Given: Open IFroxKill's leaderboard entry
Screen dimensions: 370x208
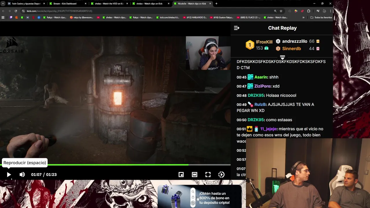Looking at the screenshot, I should point(264,42).
